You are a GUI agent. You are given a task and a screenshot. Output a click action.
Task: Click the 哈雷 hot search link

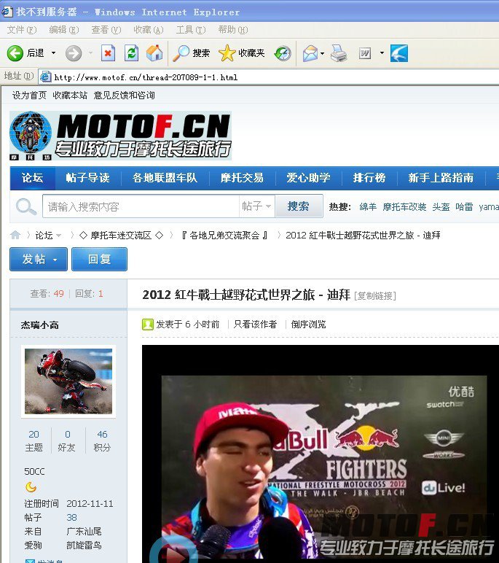click(x=464, y=207)
